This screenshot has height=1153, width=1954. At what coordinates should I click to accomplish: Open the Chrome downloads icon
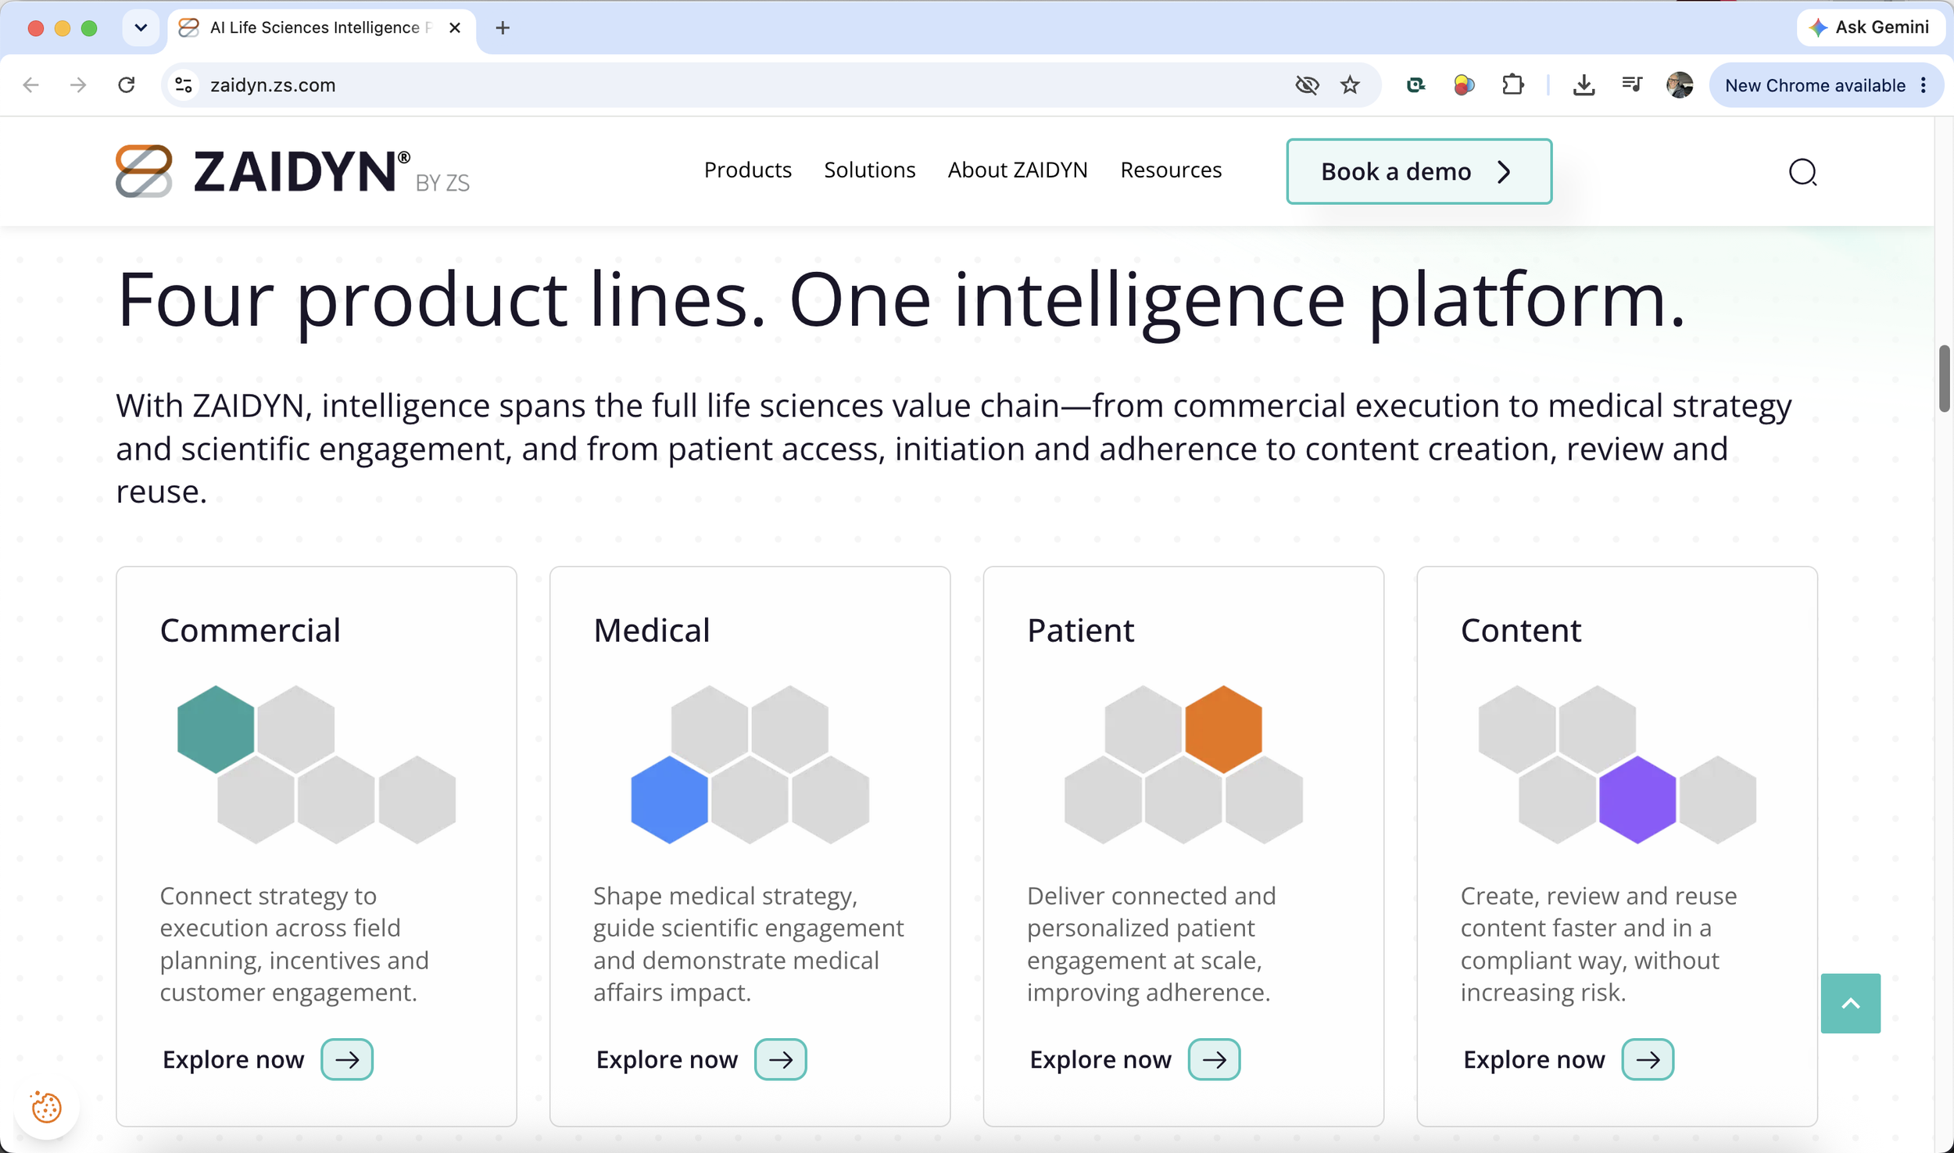point(1584,85)
